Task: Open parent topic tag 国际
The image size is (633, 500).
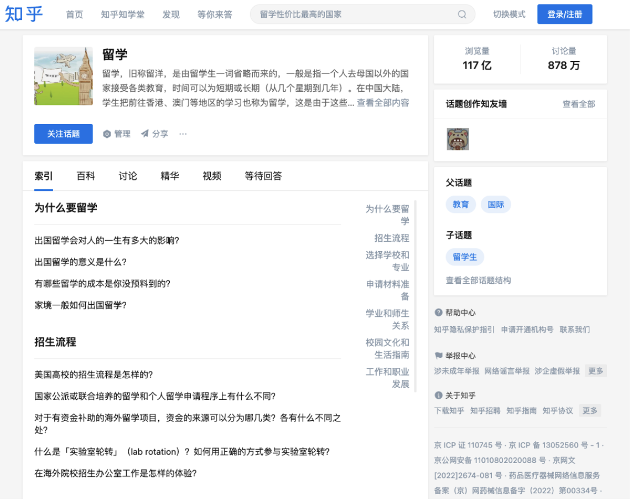Action: coord(498,205)
